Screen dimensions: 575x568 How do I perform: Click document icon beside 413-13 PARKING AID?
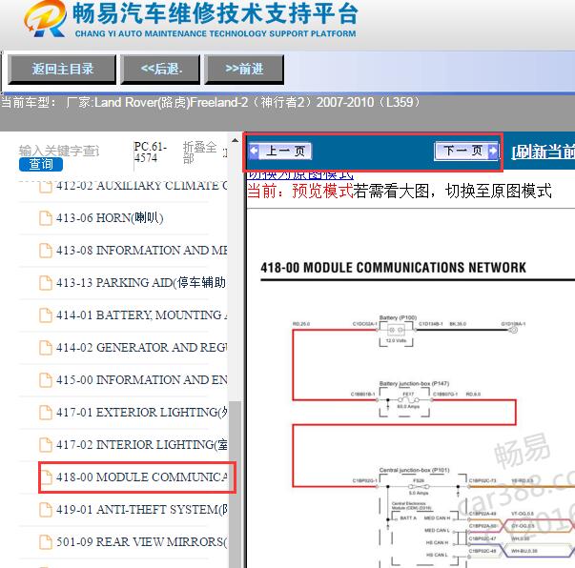[46, 282]
